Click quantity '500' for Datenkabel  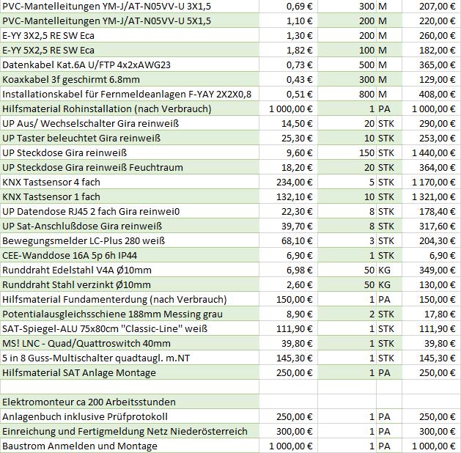click(366, 65)
